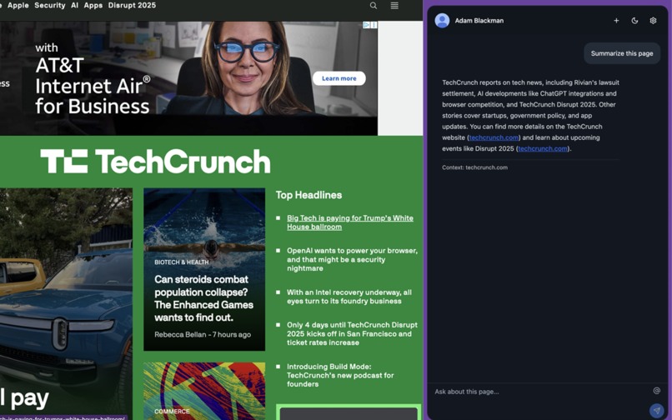
Task: Follow first techcrunch.com link in summary
Action: point(494,137)
